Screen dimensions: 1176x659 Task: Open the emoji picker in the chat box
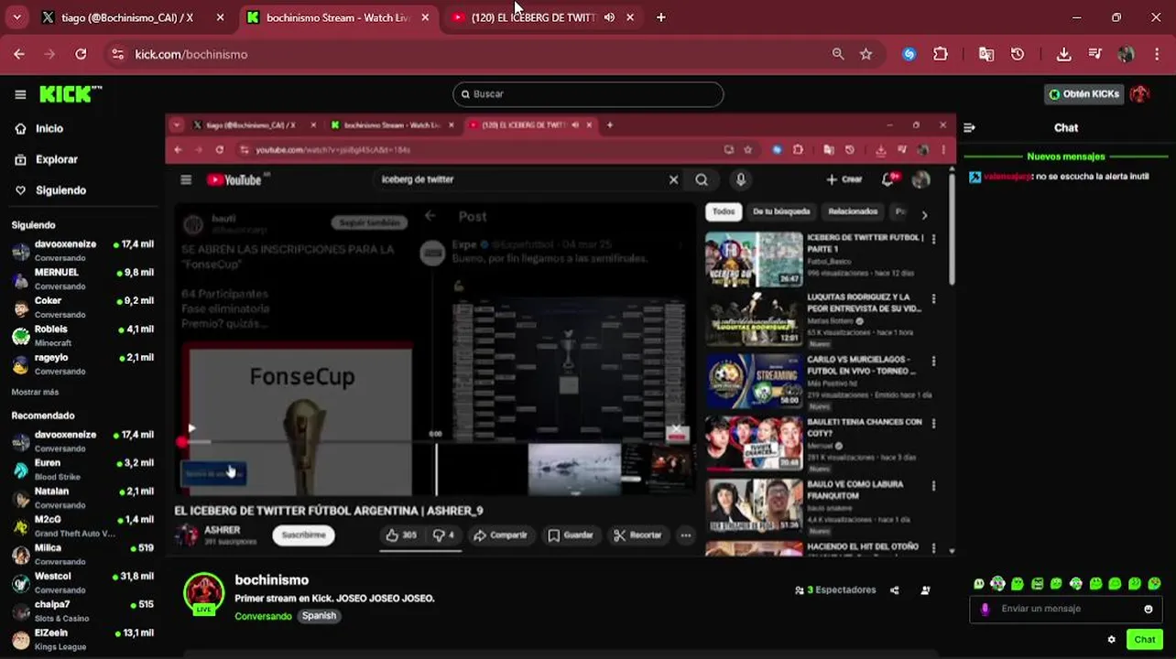(x=1149, y=609)
